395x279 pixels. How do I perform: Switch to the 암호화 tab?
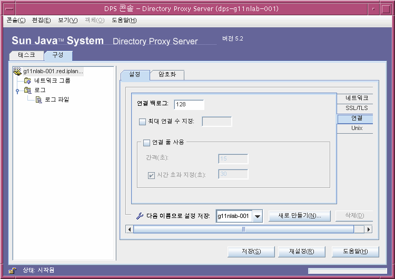coord(167,75)
